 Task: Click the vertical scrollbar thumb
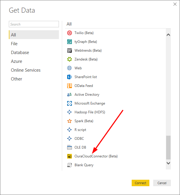(x=168, y=147)
